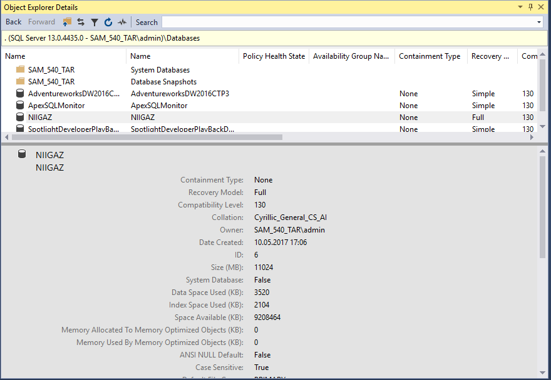This screenshot has height=380, width=551.
Task: Click the Forward navigation button
Action: 41,22
